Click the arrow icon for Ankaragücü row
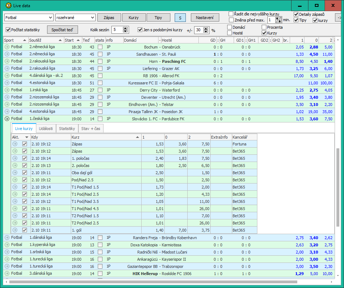The width and height of the screenshot is (344, 288). 7,259
